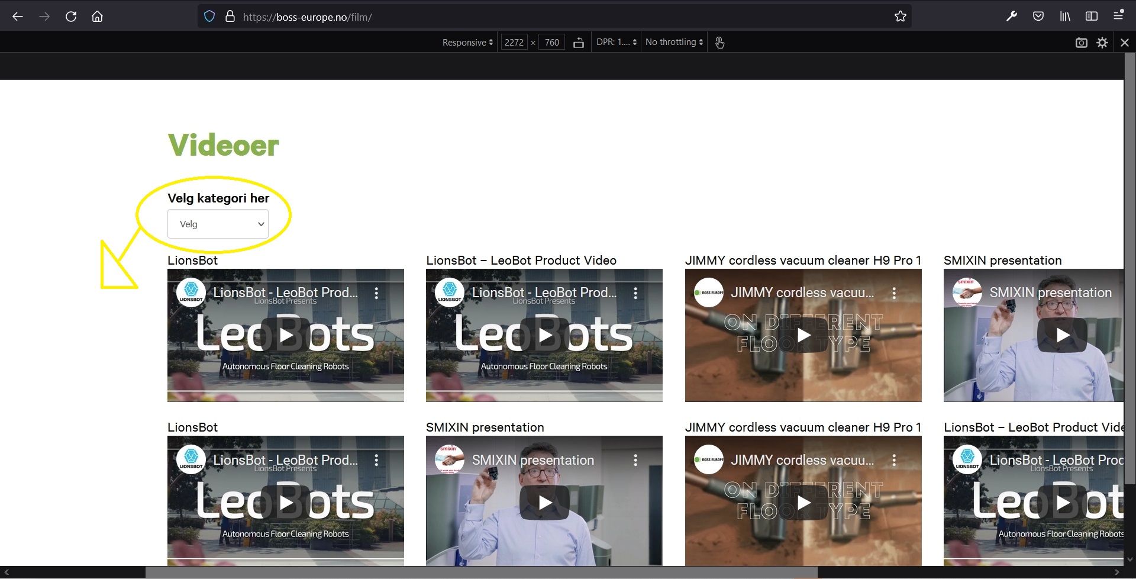Click the viewport width field 2272
The image size is (1136, 579).
pyautogui.click(x=514, y=43)
